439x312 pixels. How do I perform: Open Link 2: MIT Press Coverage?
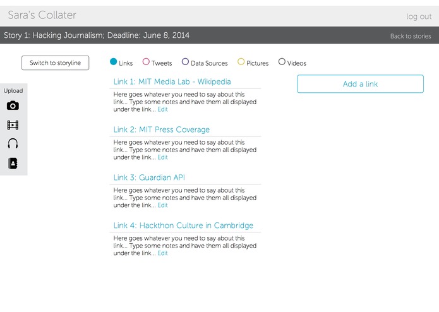[162, 129]
